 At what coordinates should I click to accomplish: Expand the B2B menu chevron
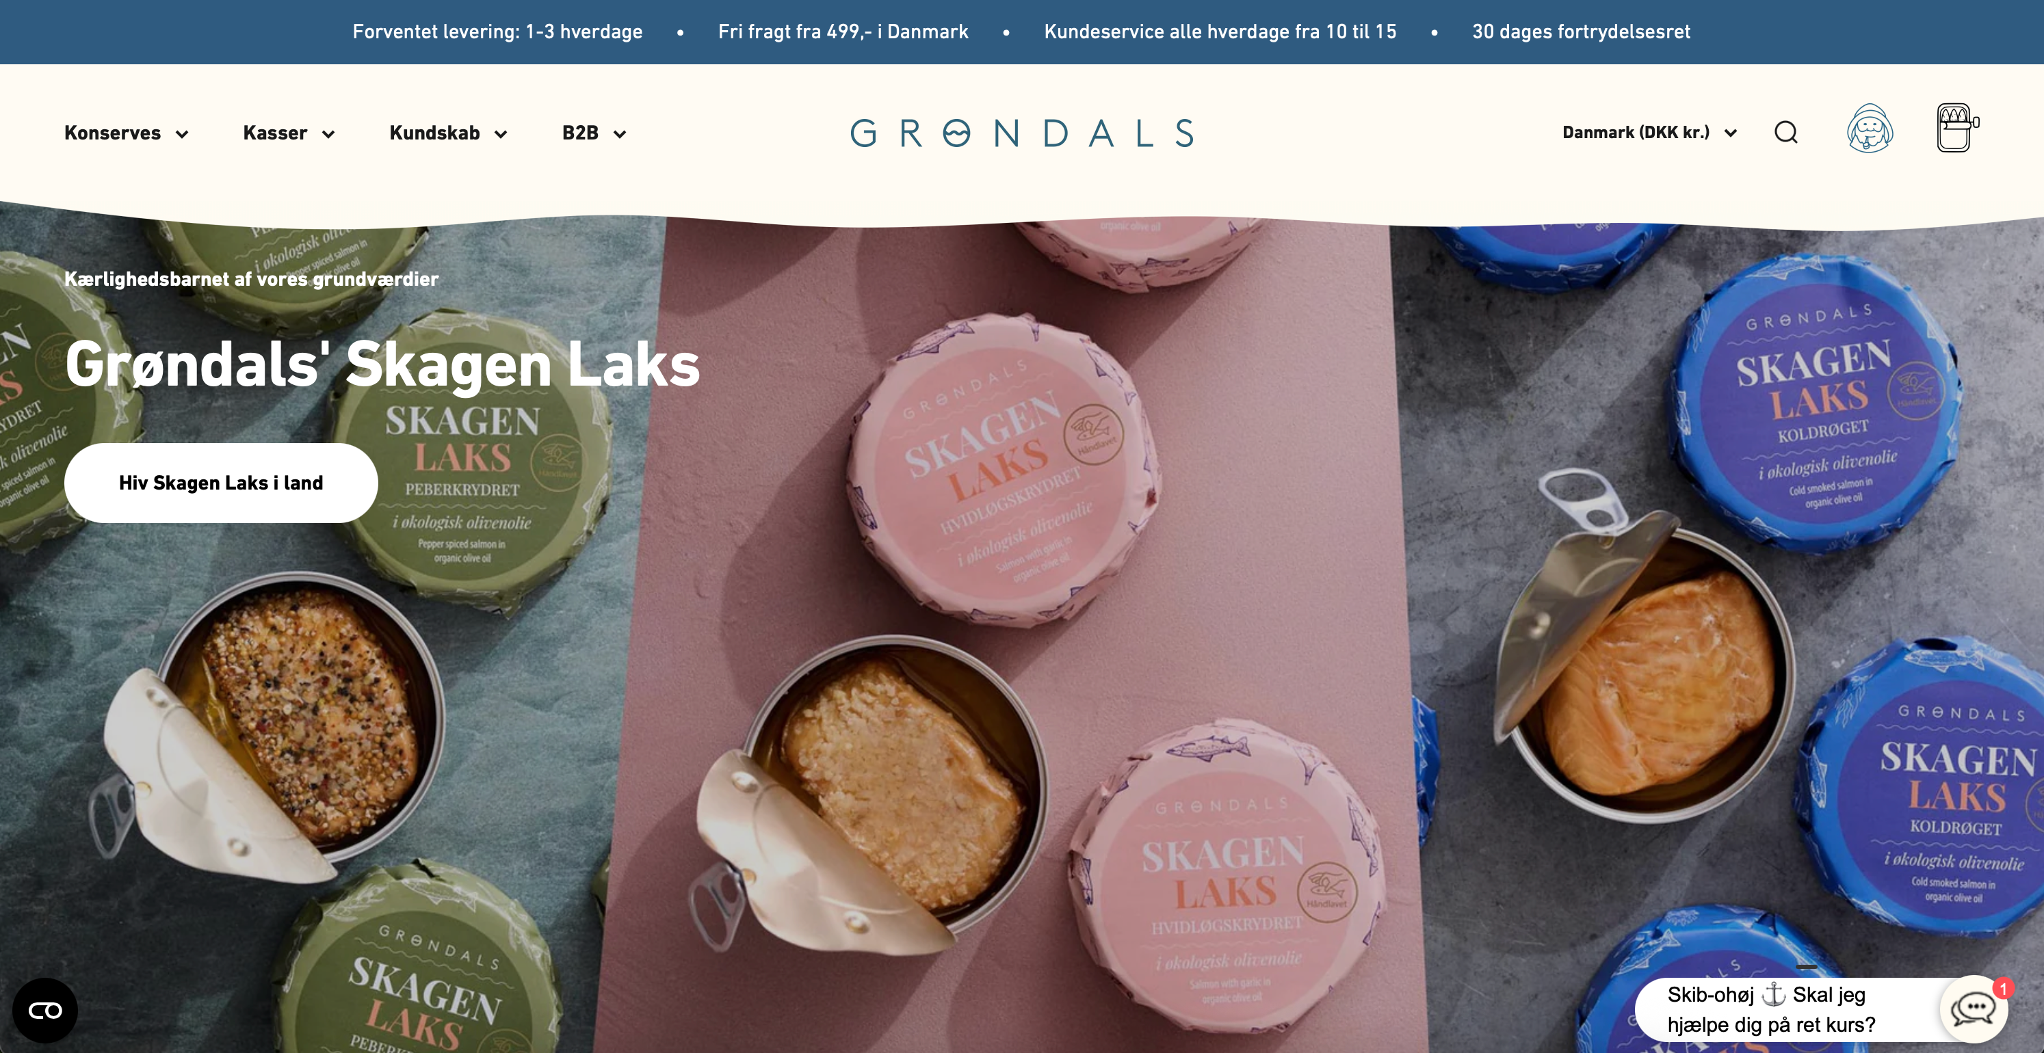click(x=620, y=134)
